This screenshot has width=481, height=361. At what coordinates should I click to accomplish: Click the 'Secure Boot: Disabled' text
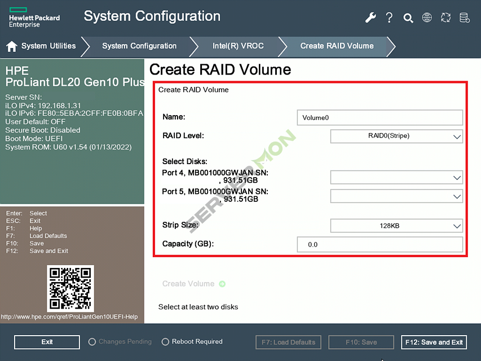[x=43, y=130]
